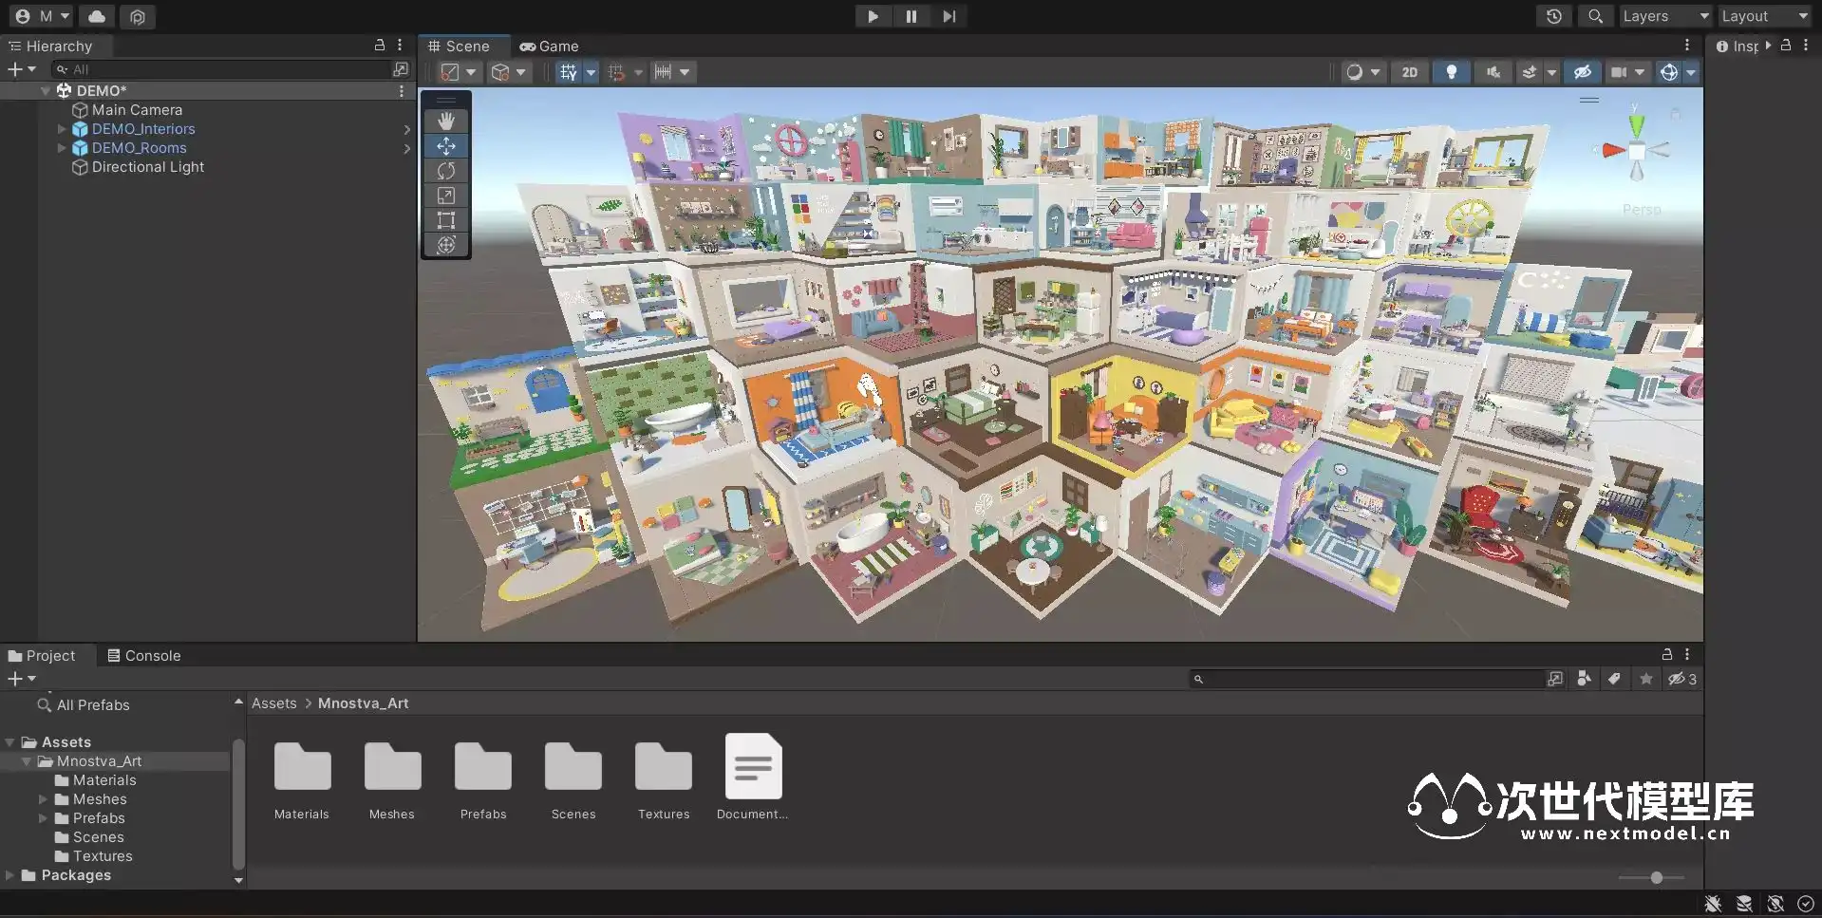This screenshot has width=1822, height=918.
Task: Select the Hand view tool
Action: pyautogui.click(x=446, y=121)
